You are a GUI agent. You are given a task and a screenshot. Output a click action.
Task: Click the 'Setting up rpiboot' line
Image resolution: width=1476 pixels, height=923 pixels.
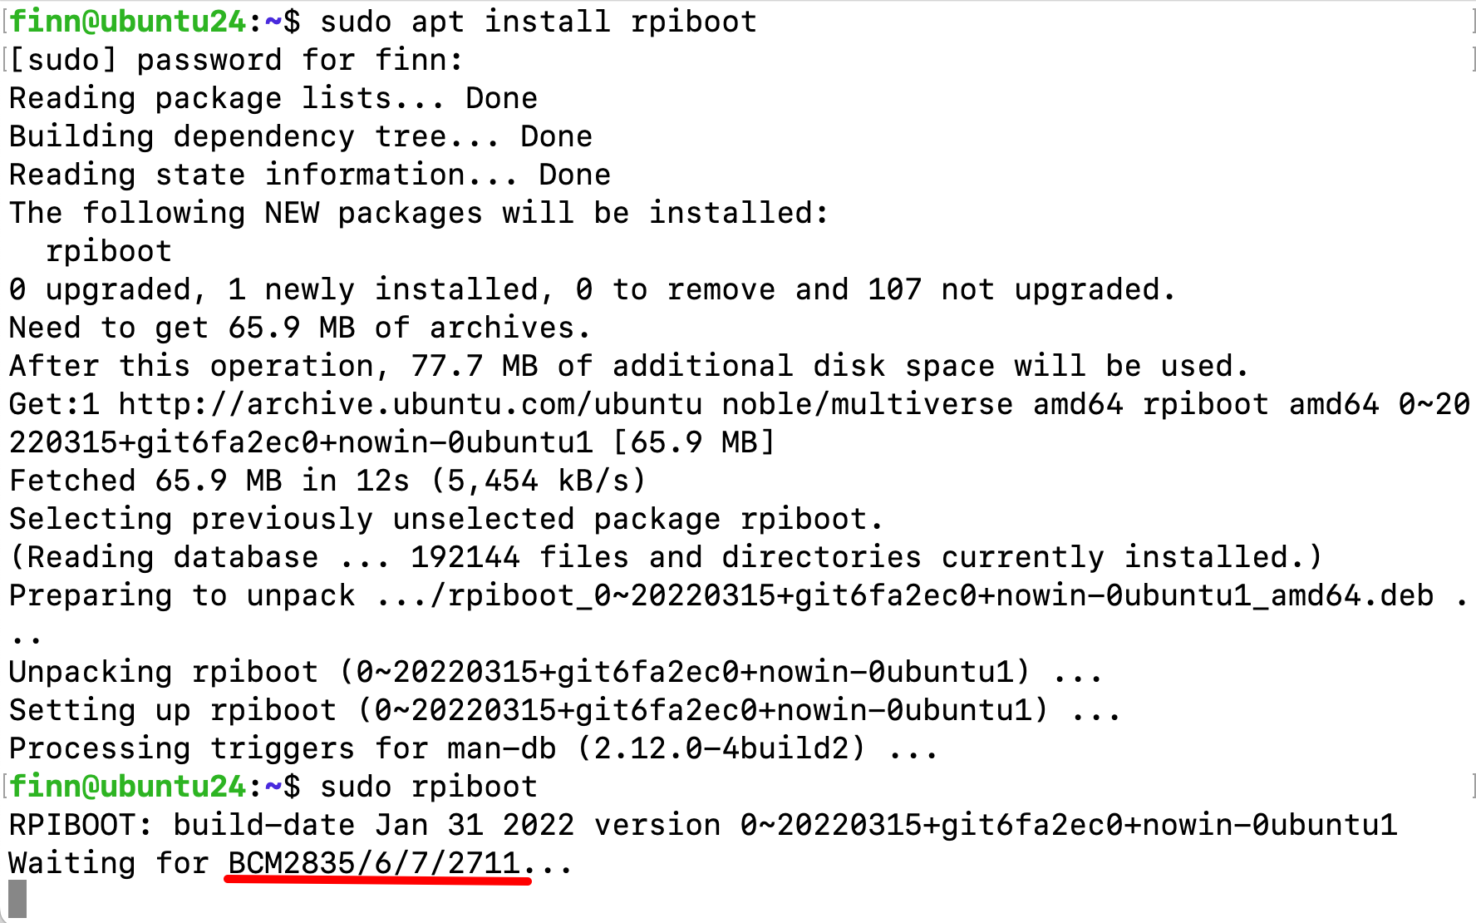(x=565, y=710)
